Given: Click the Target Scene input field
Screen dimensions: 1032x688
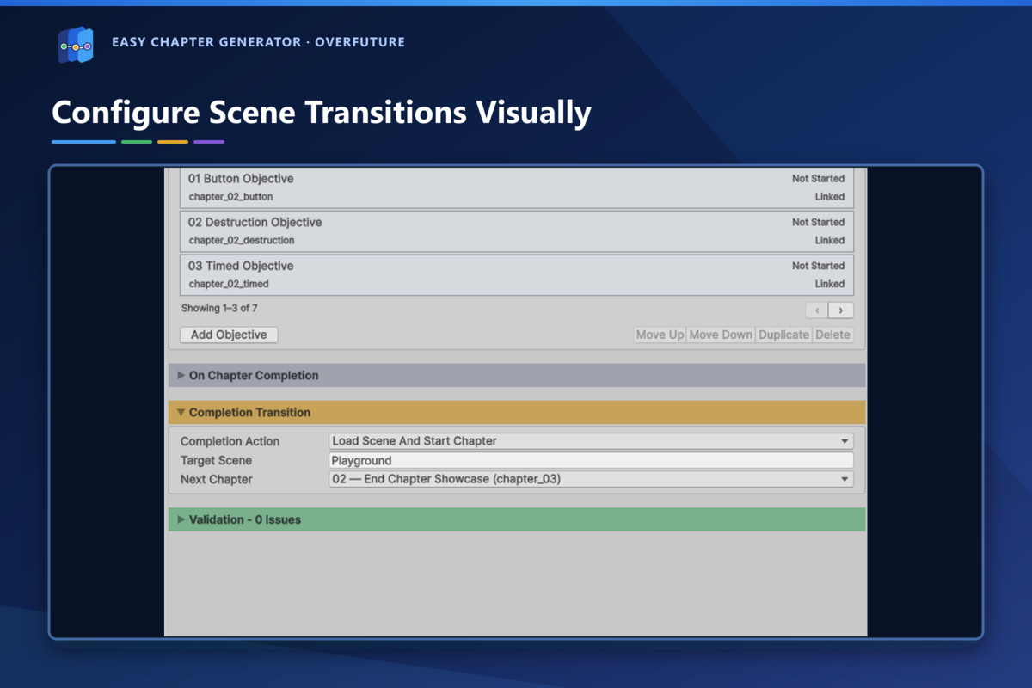Looking at the screenshot, I should coord(592,460).
